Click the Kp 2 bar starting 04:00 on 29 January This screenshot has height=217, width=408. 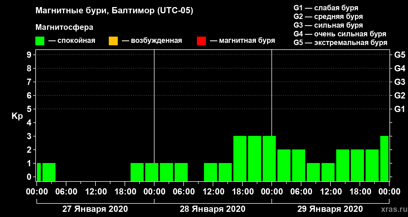tap(299, 165)
